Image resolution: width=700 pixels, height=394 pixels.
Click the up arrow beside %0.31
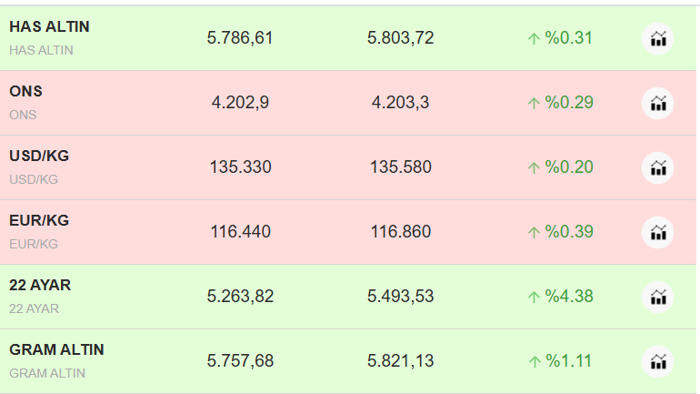(534, 38)
